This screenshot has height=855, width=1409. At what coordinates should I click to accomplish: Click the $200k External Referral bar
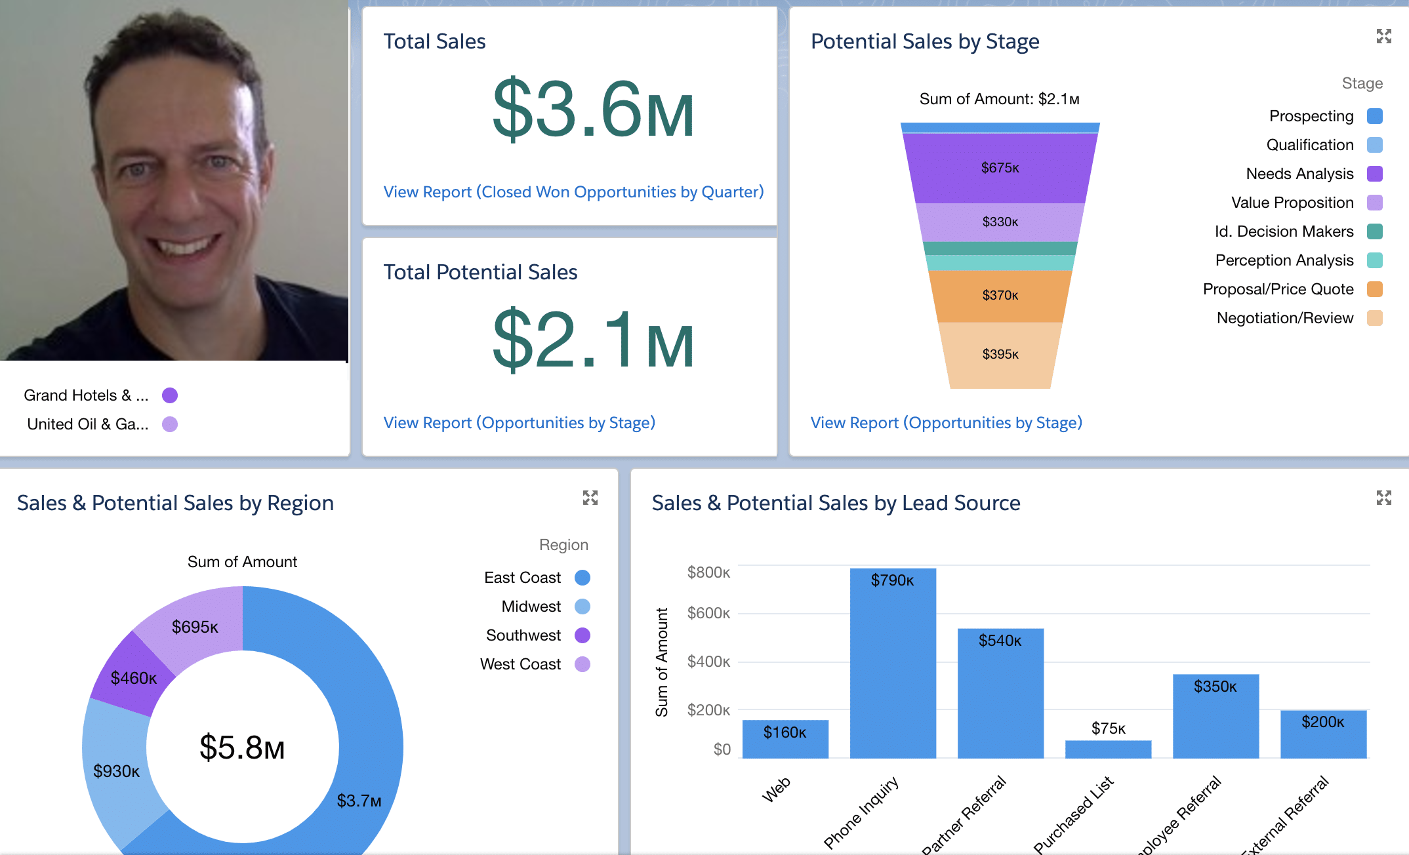point(1323,734)
